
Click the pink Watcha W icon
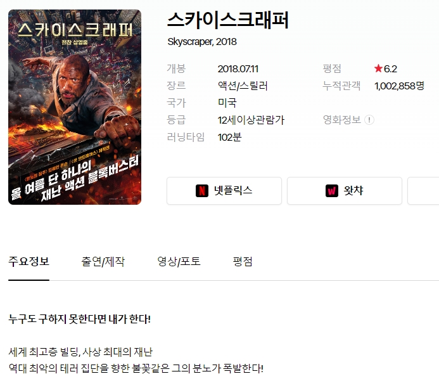click(332, 191)
